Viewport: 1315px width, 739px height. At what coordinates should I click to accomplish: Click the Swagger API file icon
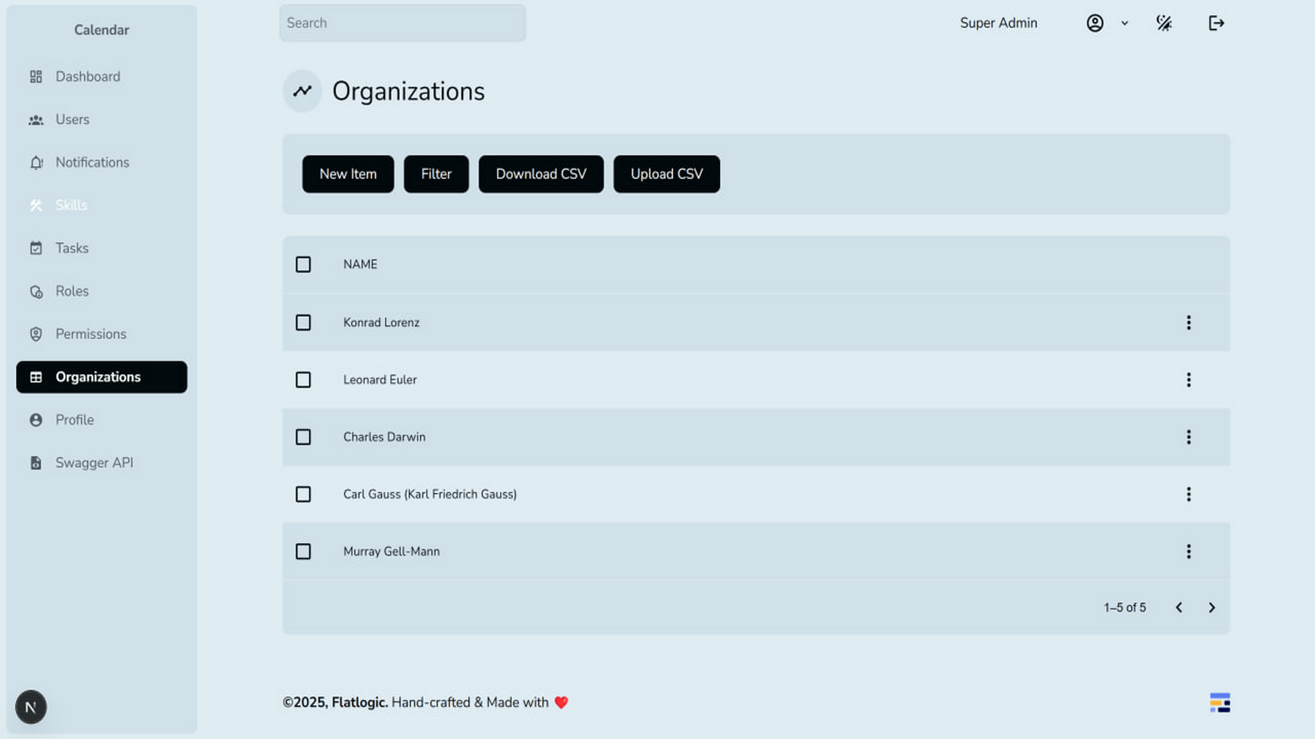coord(36,463)
